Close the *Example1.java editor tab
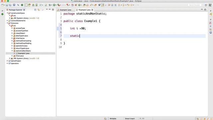 93,10
